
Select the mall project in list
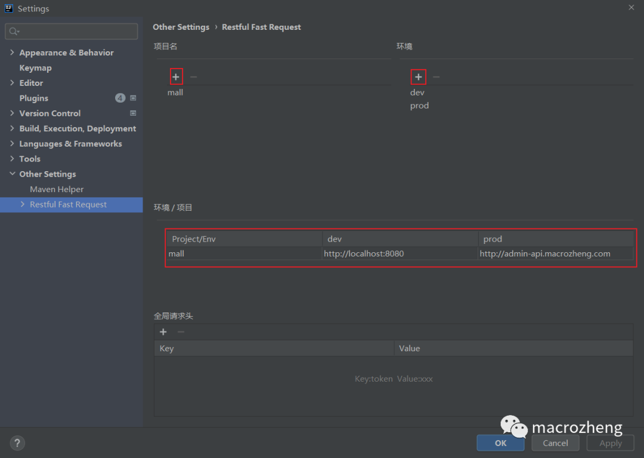(x=175, y=92)
